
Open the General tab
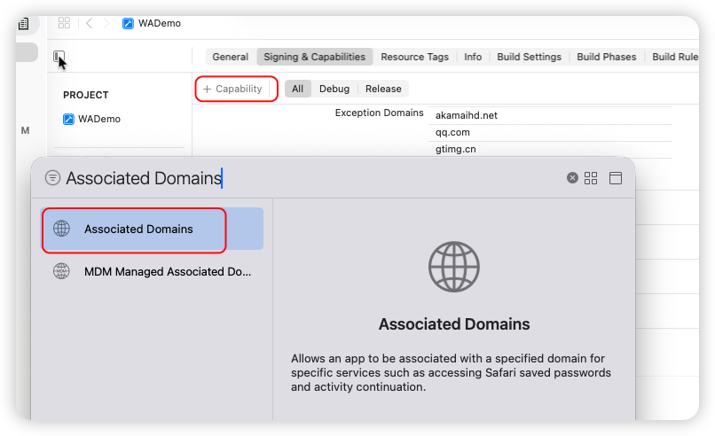click(231, 57)
